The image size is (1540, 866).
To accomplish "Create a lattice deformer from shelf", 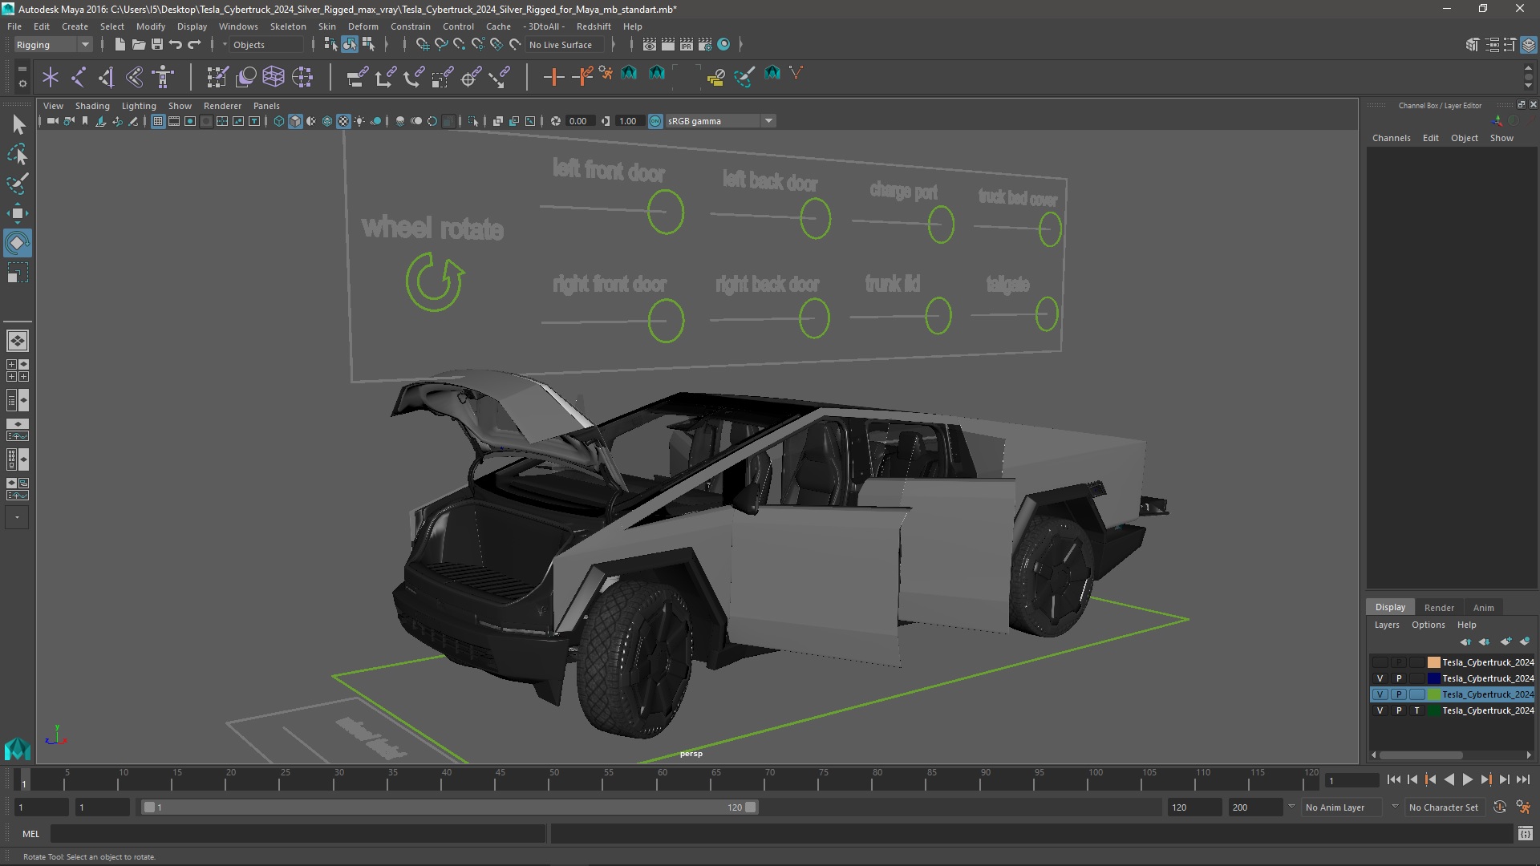I will (x=274, y=77).
